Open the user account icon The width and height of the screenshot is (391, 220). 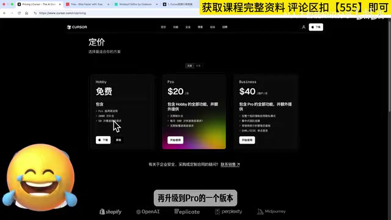tap(304, 27)
